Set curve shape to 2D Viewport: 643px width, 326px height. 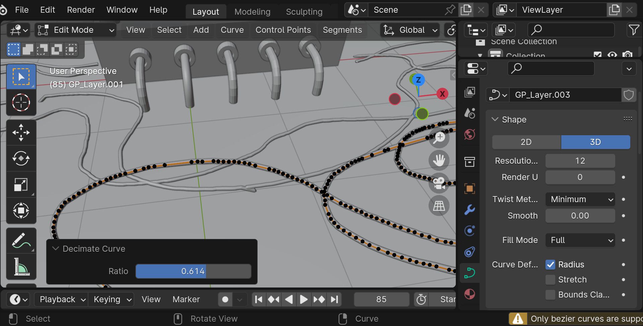click(x=526, y=142)
